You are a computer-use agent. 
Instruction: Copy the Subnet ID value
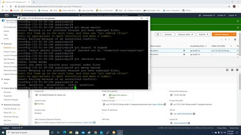171,123
